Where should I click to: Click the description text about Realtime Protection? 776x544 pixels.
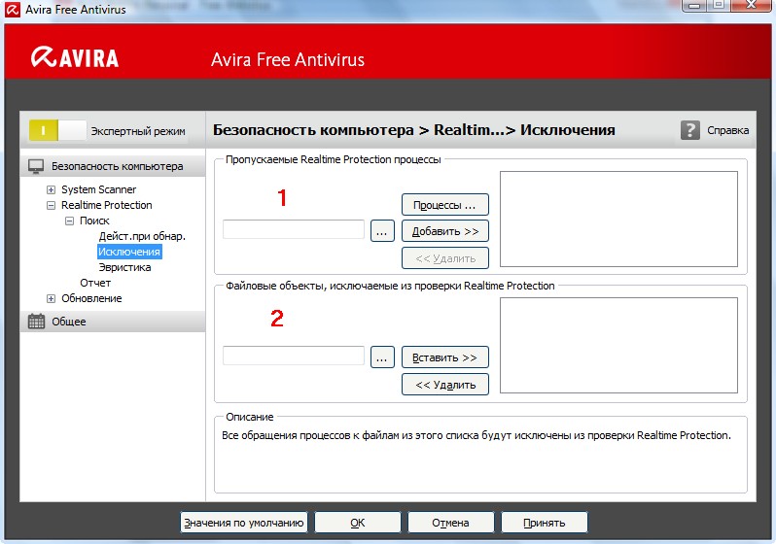click(476, 435)
